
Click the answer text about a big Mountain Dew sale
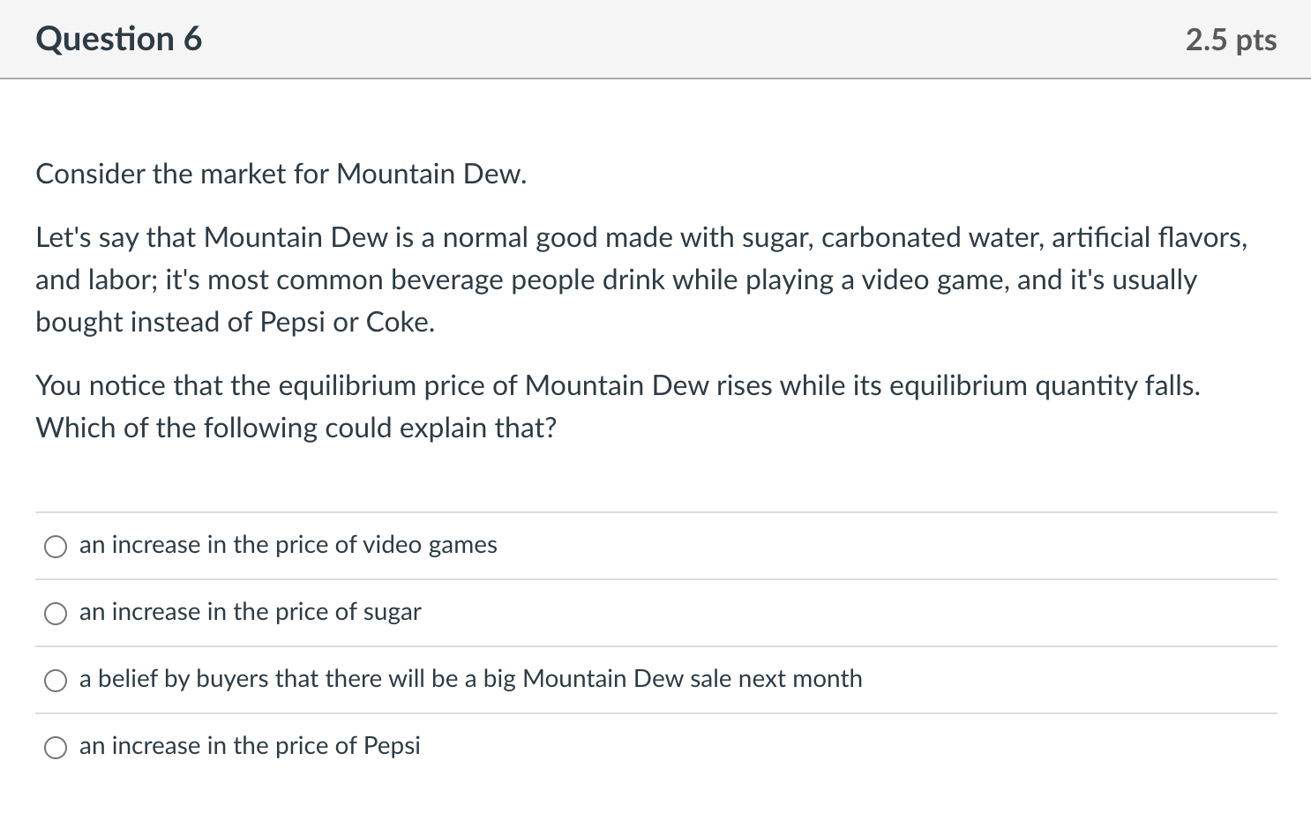point(470,679)
